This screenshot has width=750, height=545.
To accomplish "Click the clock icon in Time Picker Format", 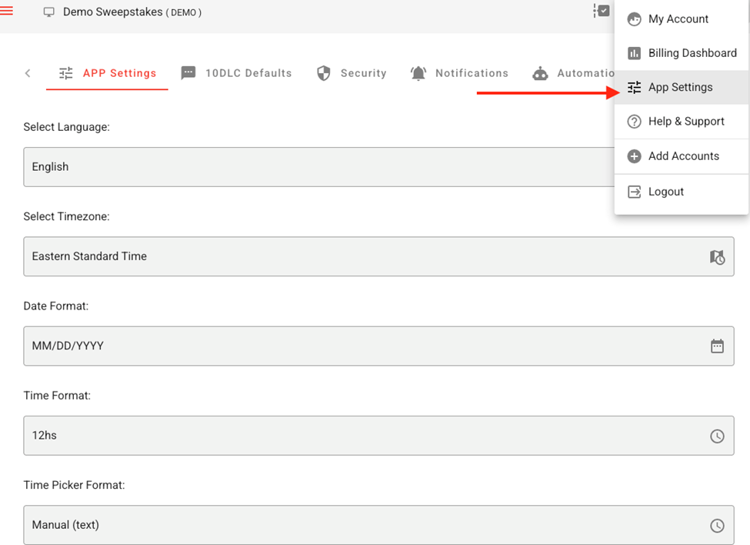I will coord(717,526).
